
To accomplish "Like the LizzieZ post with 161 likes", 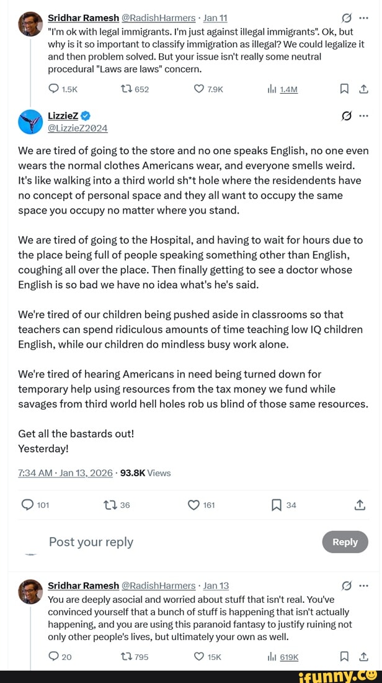I will 192,505.
